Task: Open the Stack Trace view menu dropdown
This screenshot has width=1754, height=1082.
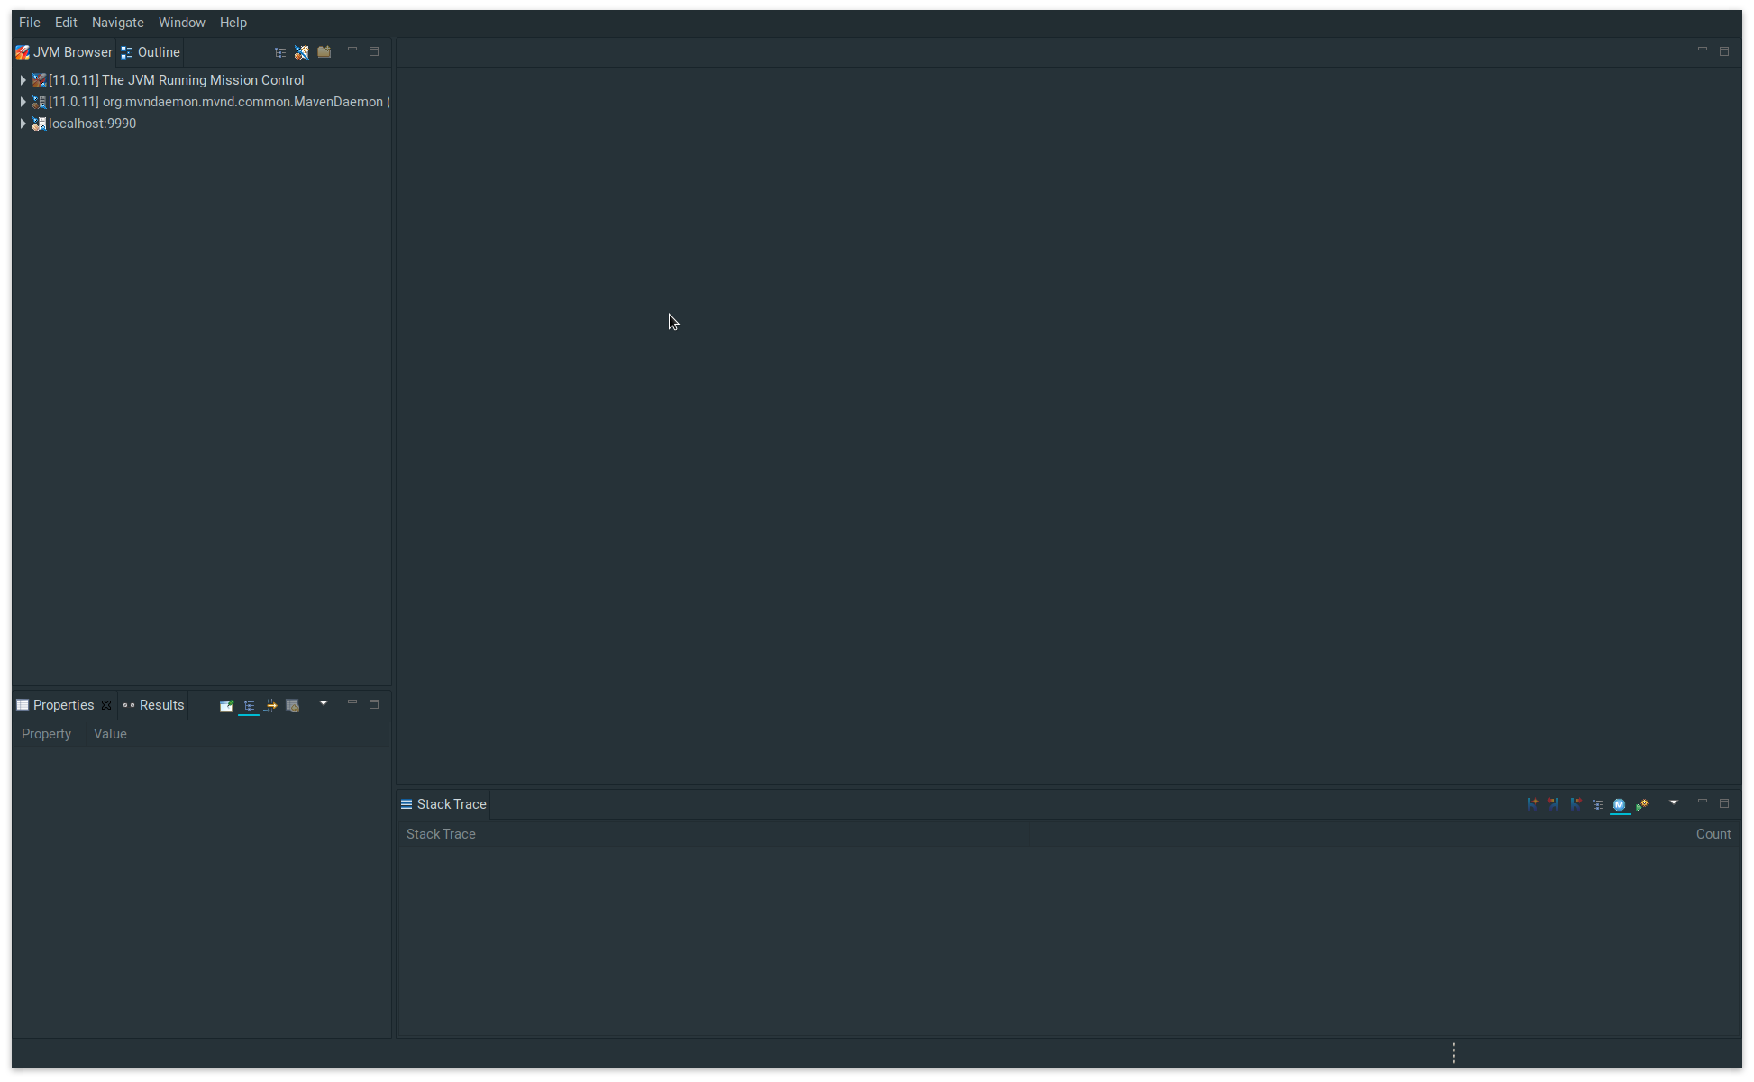Action: [x=1674, y=802]
